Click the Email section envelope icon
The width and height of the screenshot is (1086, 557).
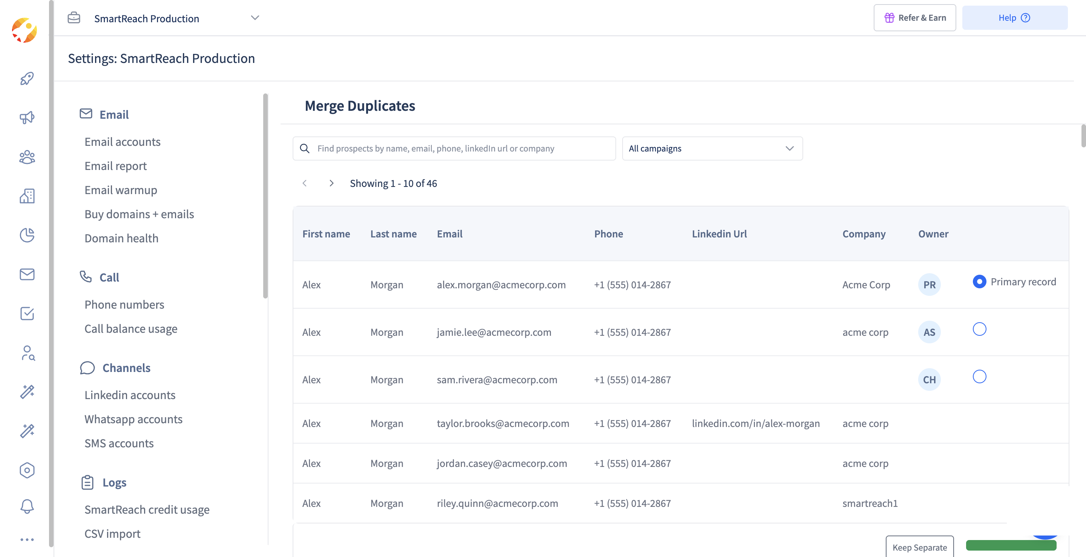coord(86,114)
